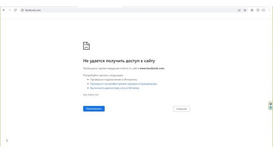273x153 pixels.
Task: Click the share page icon in address bar
Action: pyautogui.click(x=239, y=10)
